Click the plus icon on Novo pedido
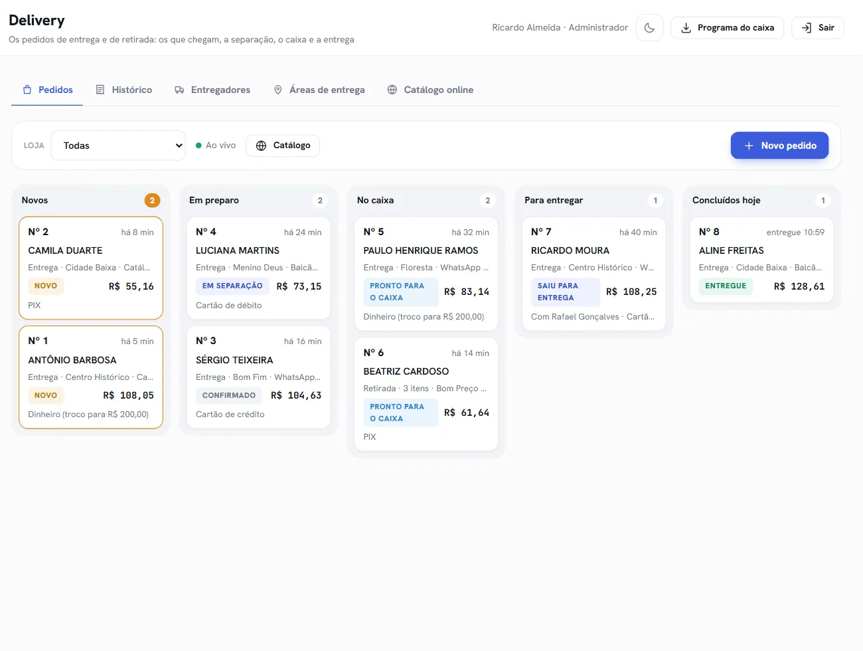 coord(749,145)
